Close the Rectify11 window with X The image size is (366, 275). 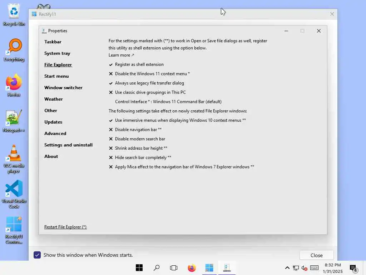point(332,14)
